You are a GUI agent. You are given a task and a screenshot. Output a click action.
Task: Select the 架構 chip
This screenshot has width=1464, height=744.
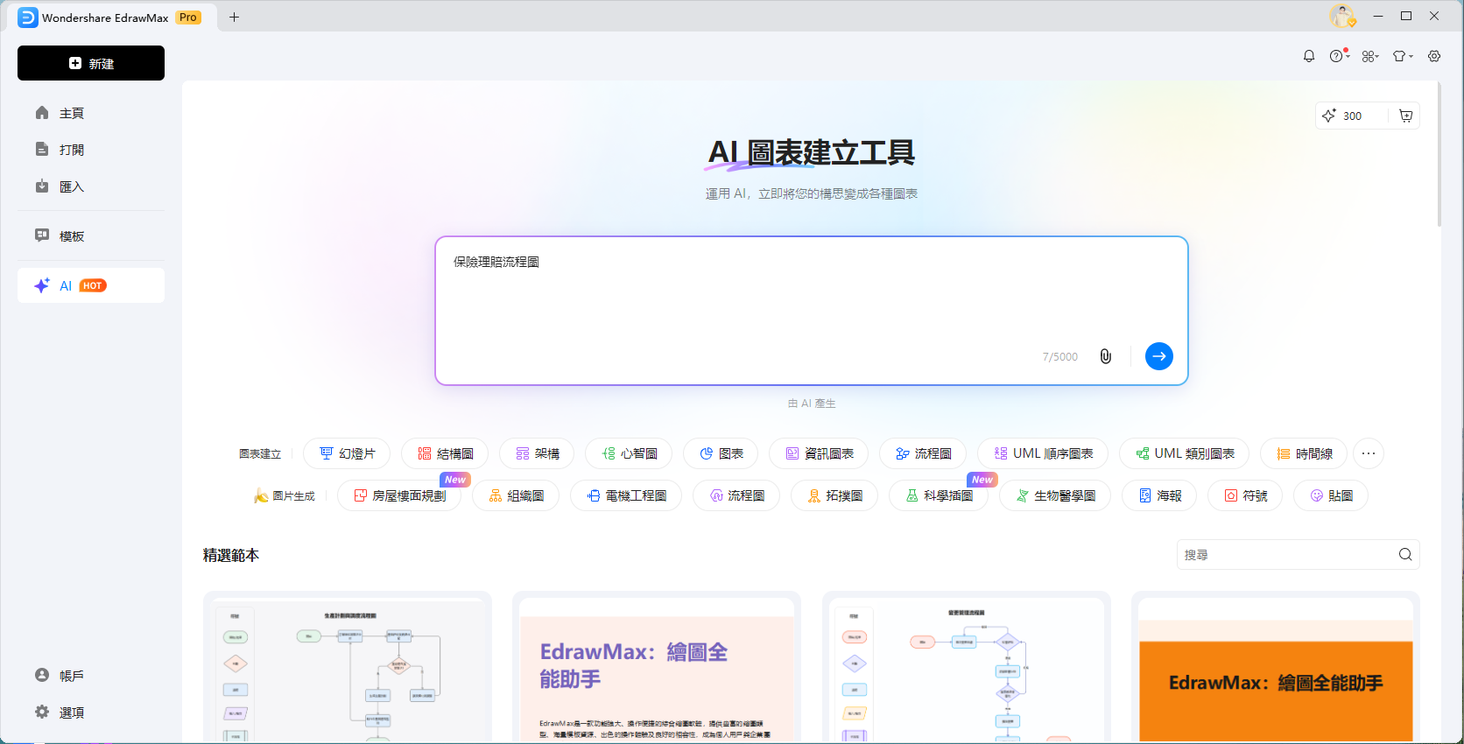pos(537,453)
